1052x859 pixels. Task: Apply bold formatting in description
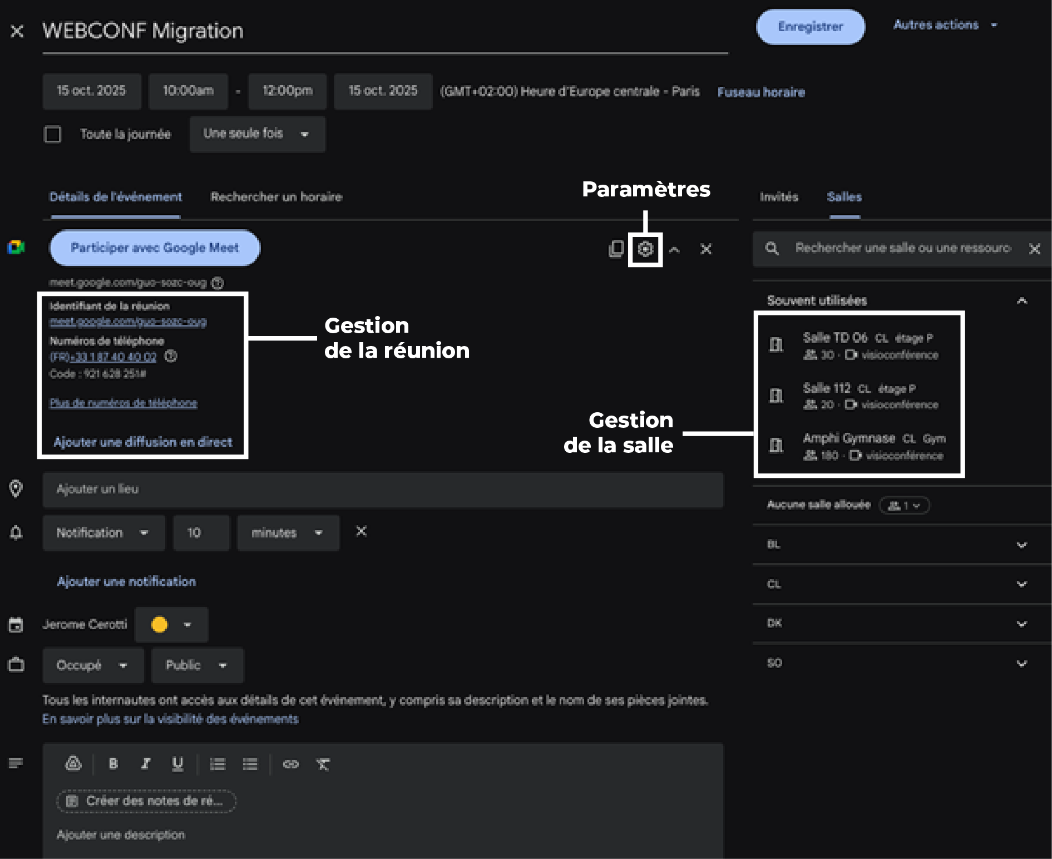point(113,763)
